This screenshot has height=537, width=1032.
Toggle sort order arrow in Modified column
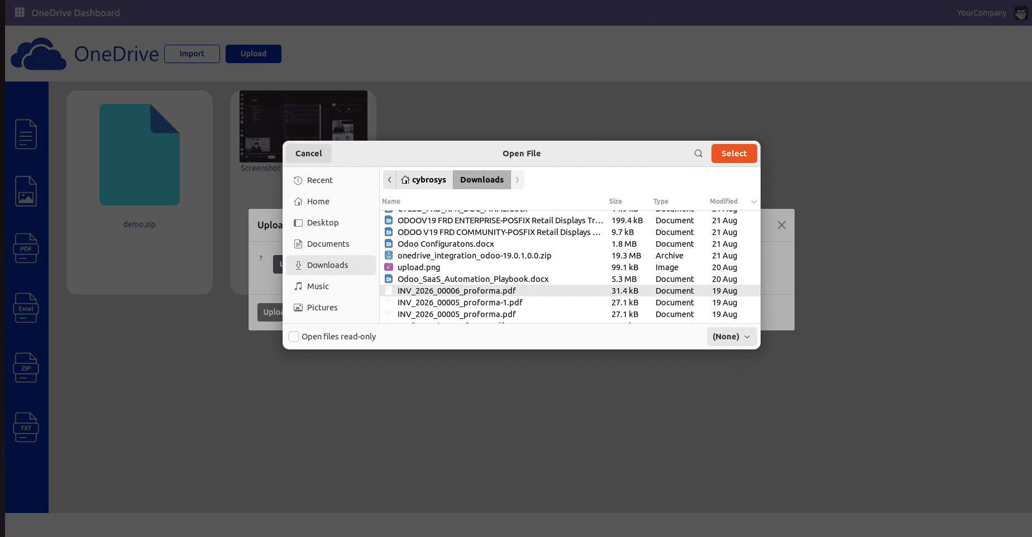click(753, 202)
